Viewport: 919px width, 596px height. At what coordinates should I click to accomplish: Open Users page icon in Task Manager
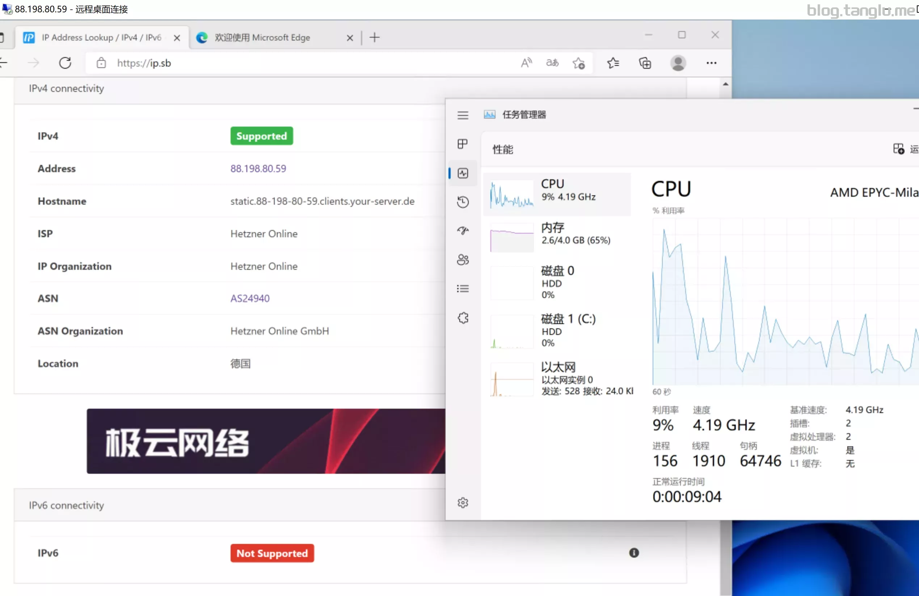point(463,260)
